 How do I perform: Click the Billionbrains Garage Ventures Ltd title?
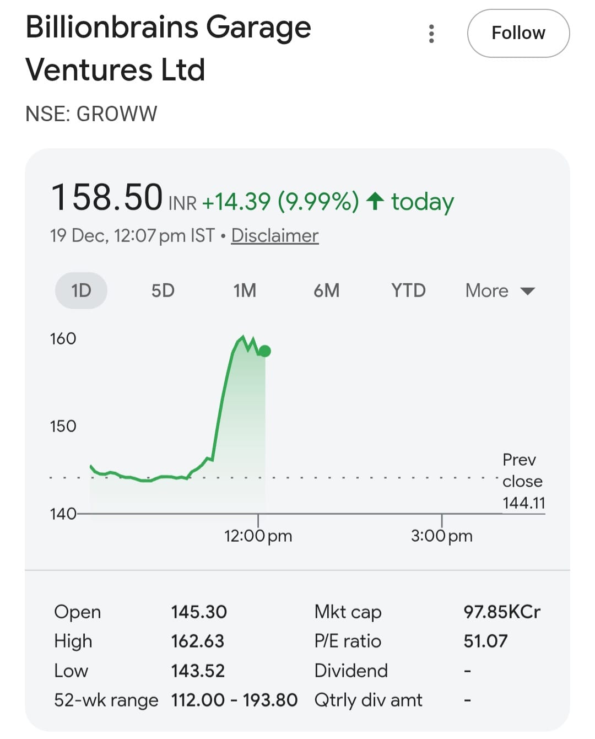[168, 48]
